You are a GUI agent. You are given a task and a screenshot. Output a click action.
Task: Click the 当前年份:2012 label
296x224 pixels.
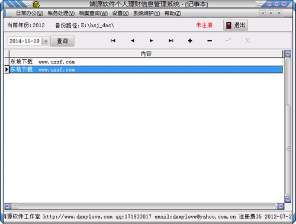tap(26, 25)
